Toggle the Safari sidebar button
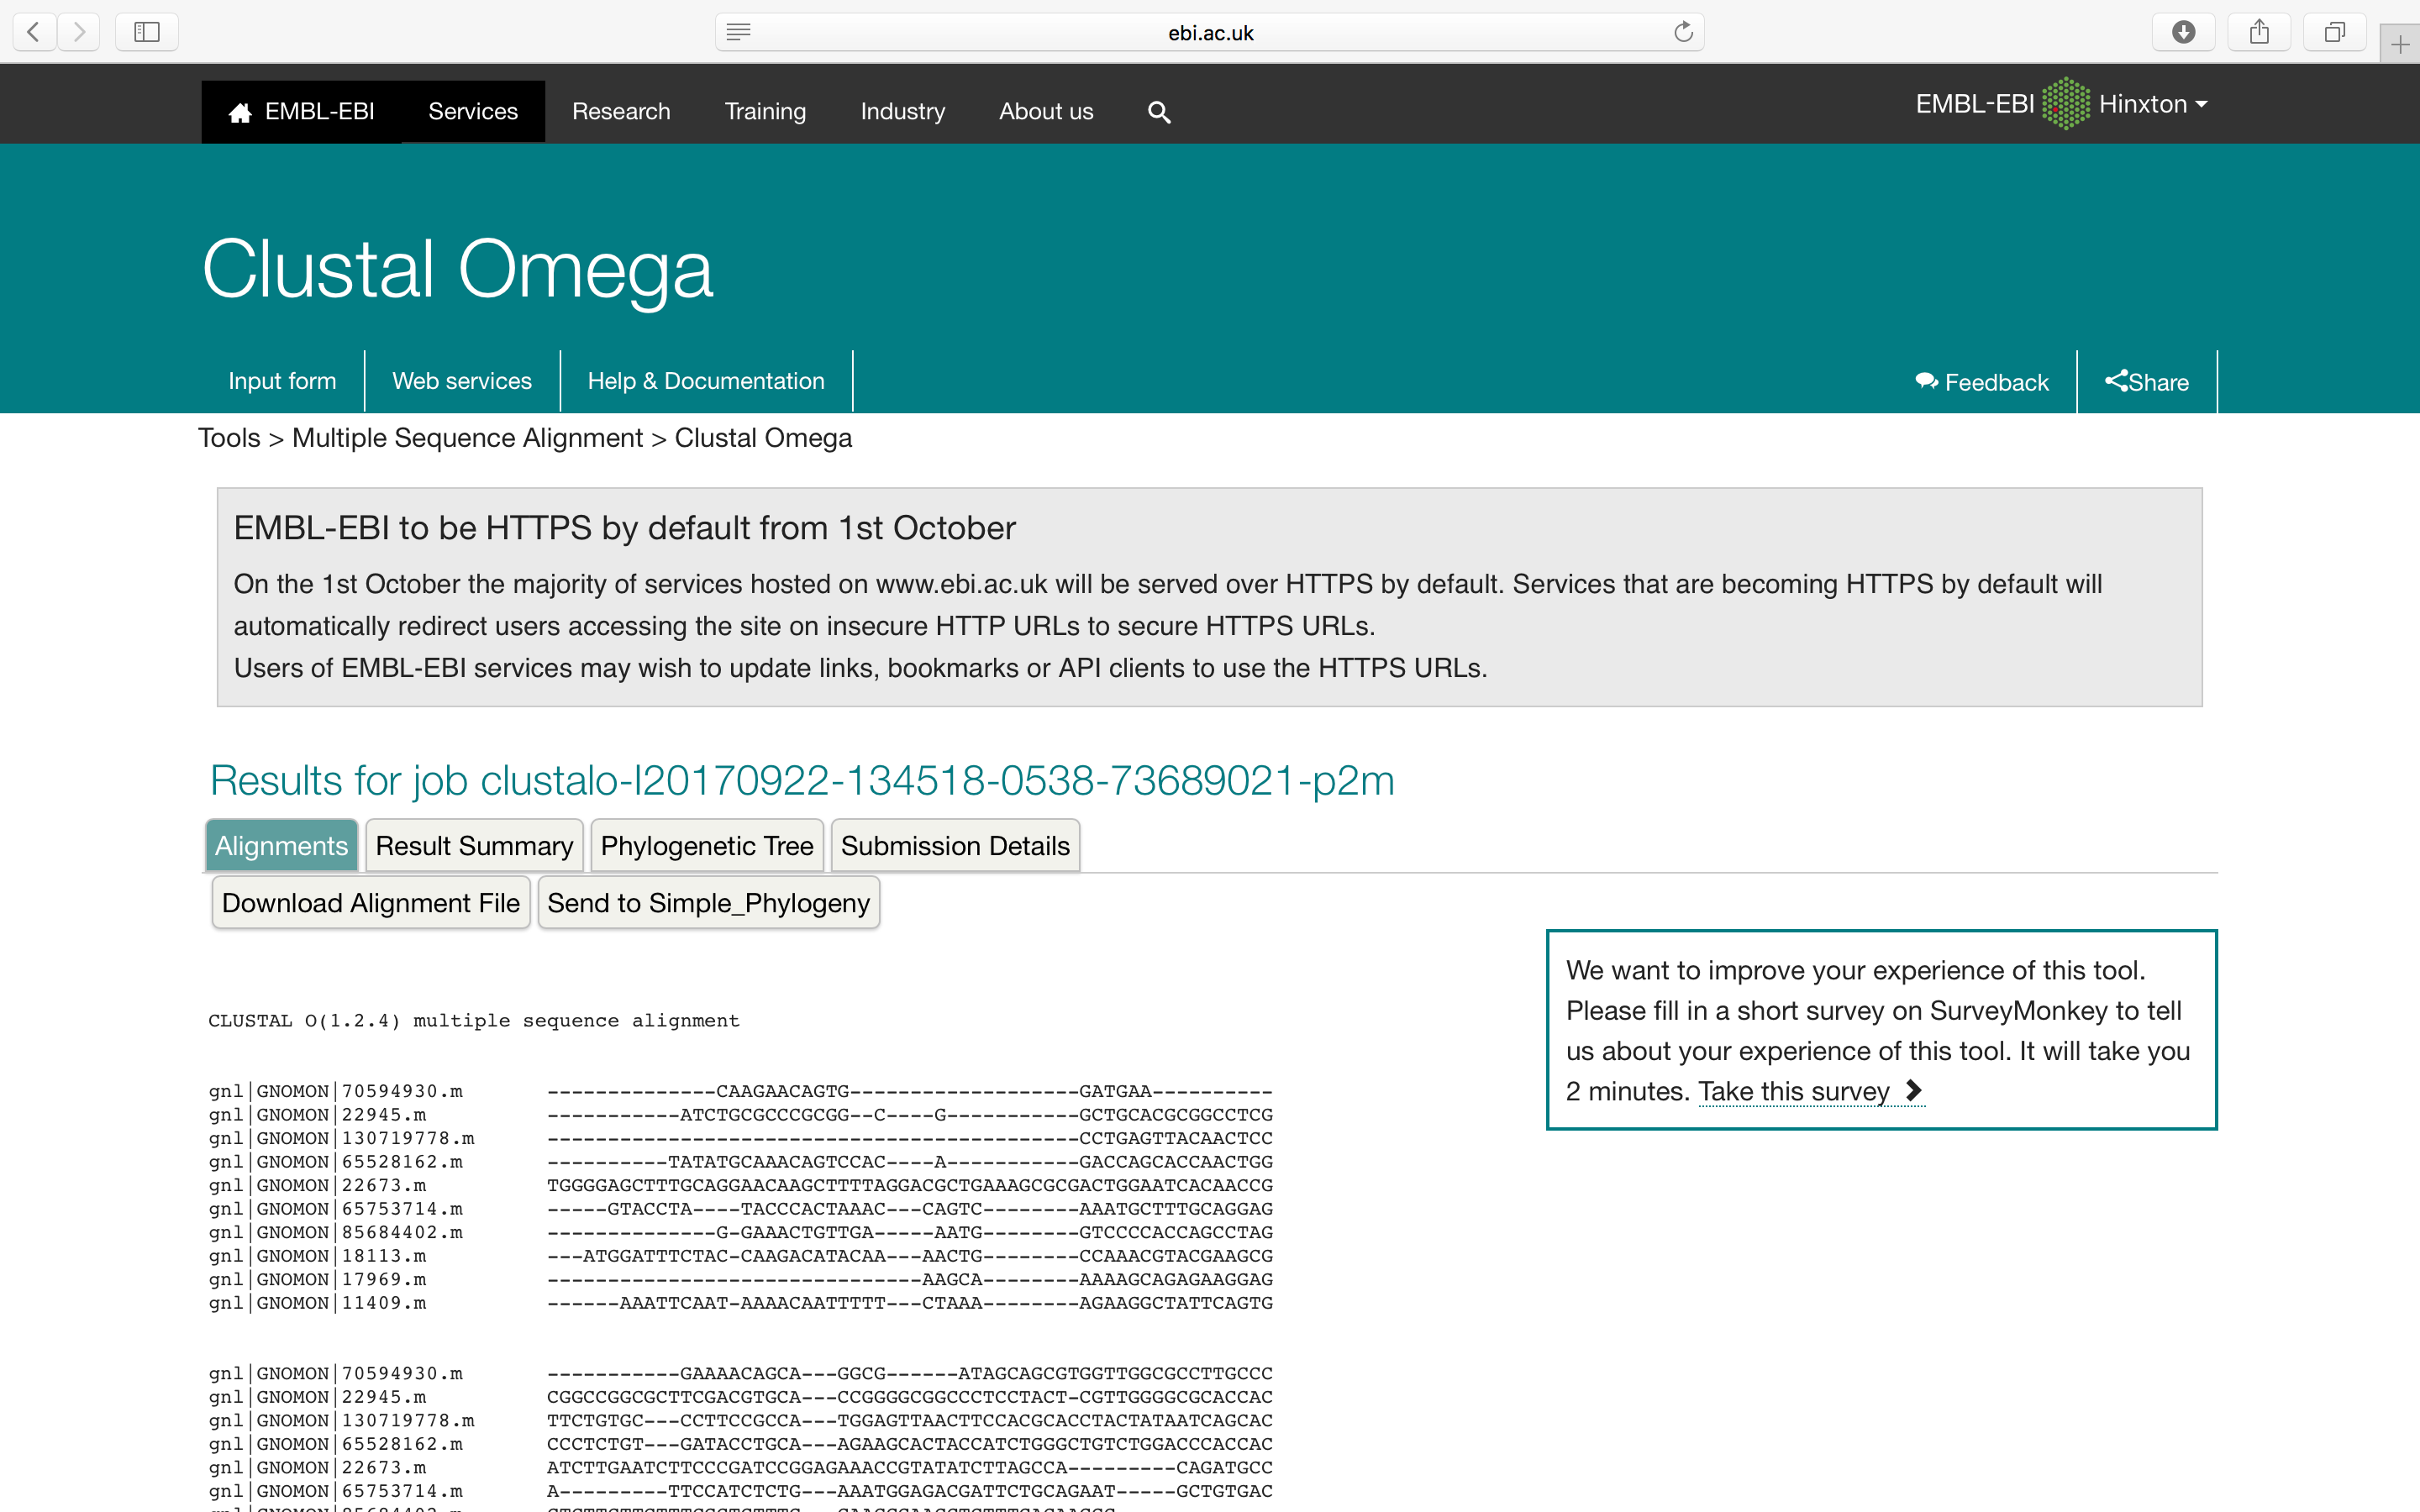 pyautogui.click(x=147, y=32)
